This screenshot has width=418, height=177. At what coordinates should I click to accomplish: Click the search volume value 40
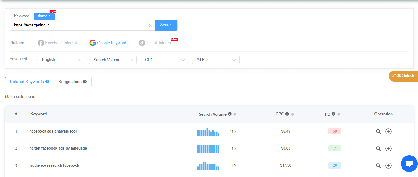pyautogui.click(x=233, y=166)
